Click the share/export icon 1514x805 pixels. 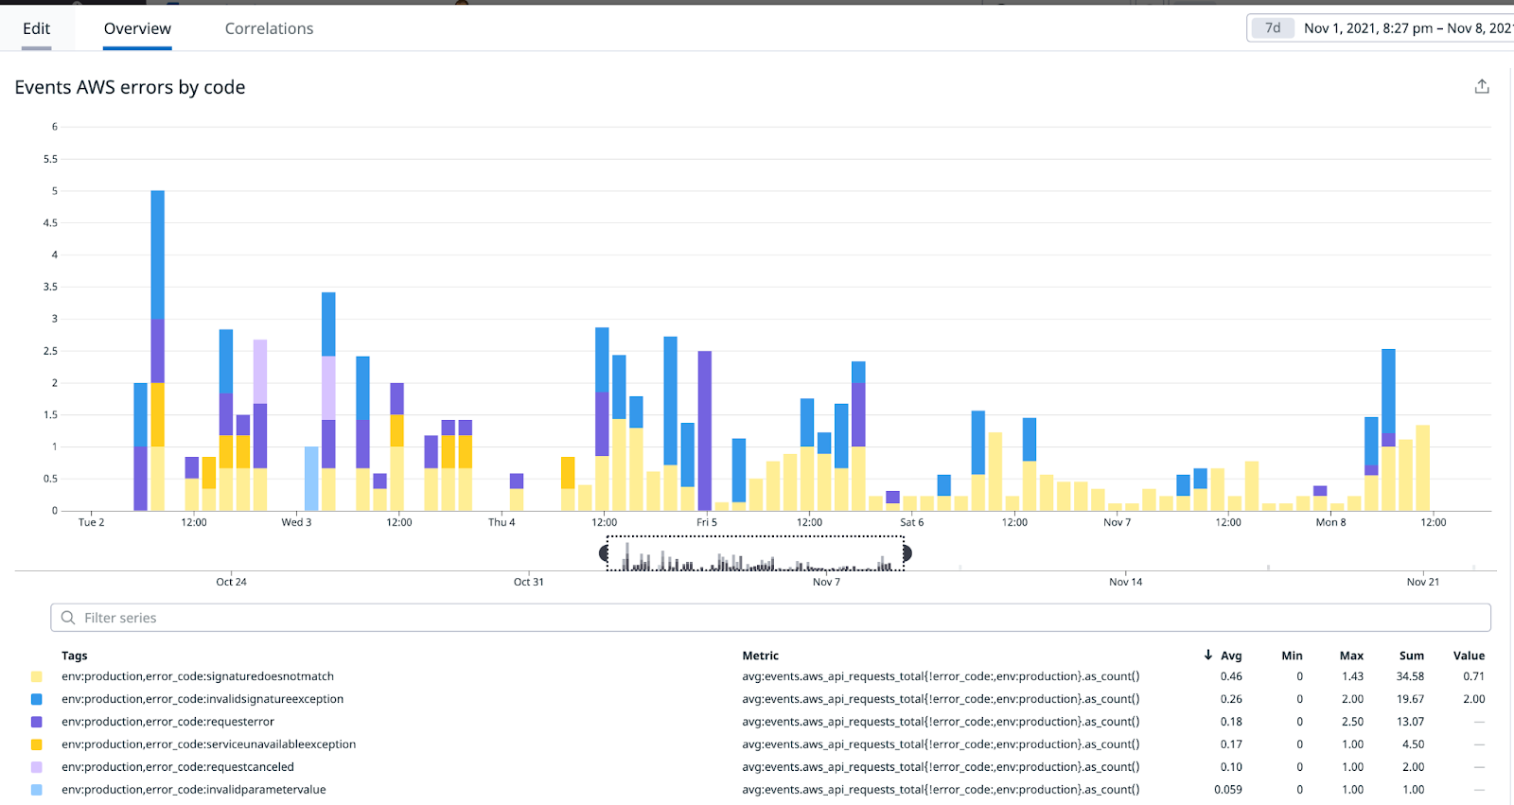point(1482,86)
